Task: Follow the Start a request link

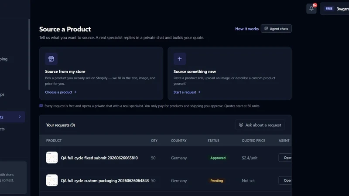Action: click(x=187, y=92)
